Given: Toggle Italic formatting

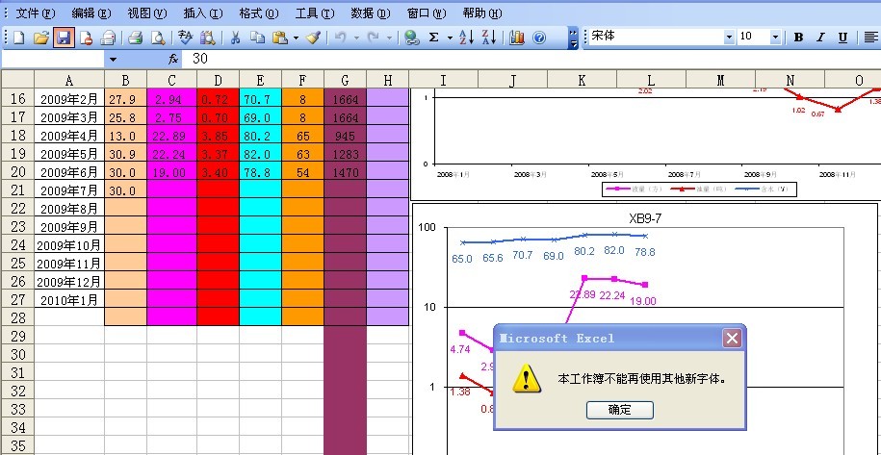Looking at the screenshot, I should (821, 38).
